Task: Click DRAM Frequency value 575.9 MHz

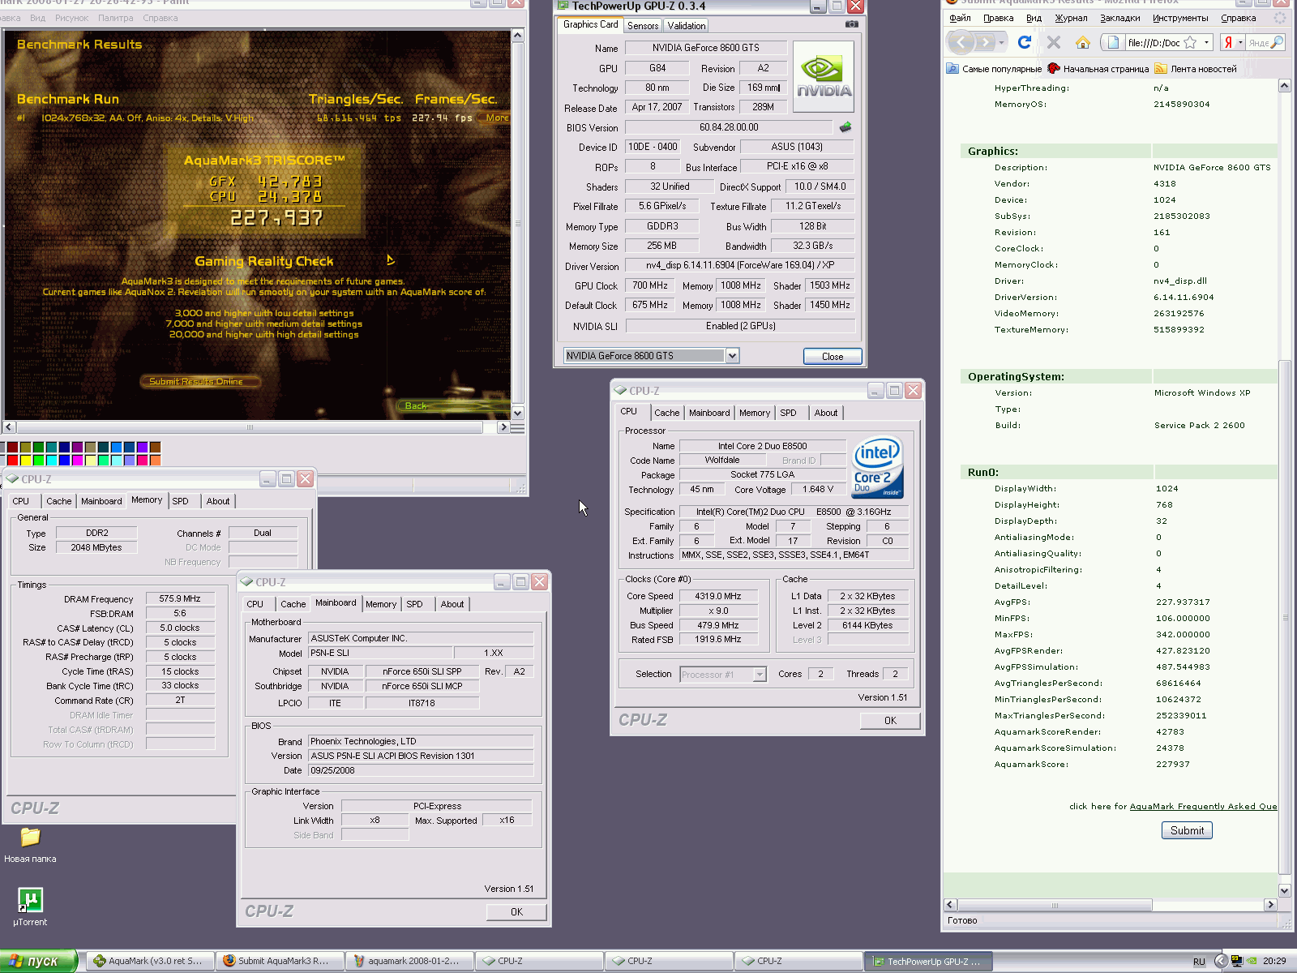Action: 180,599
